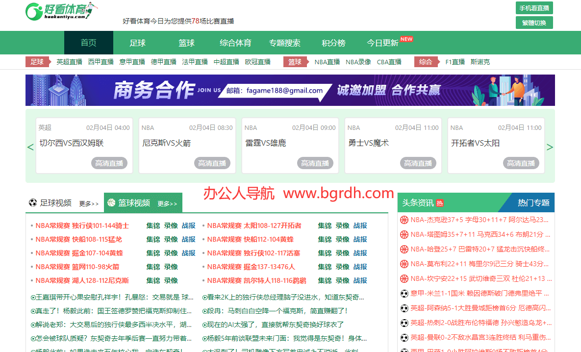Switch to the 热门专题 tab
Viewport: 581px width, 352px height.
click(x=533, y=202)
